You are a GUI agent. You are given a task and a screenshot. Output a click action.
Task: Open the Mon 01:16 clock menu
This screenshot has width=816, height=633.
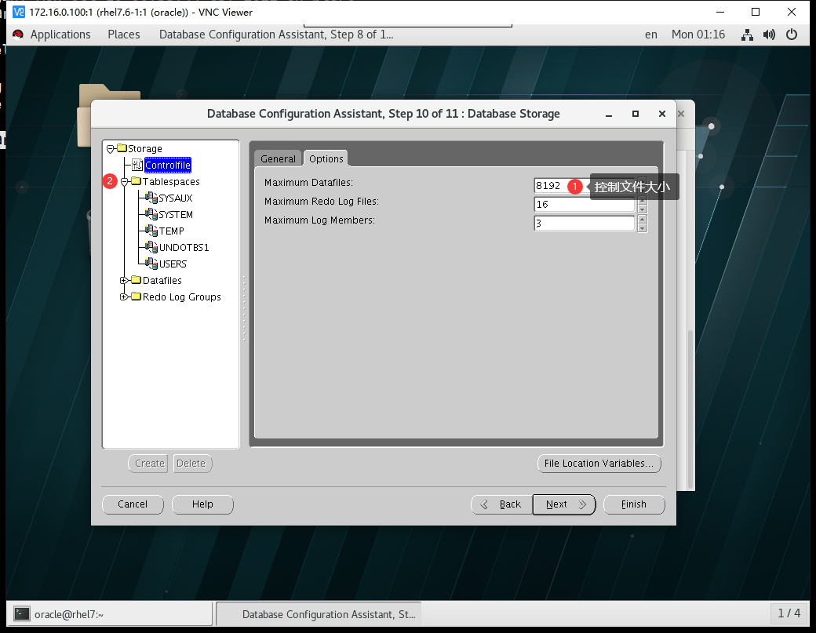(x=698, y=35)
